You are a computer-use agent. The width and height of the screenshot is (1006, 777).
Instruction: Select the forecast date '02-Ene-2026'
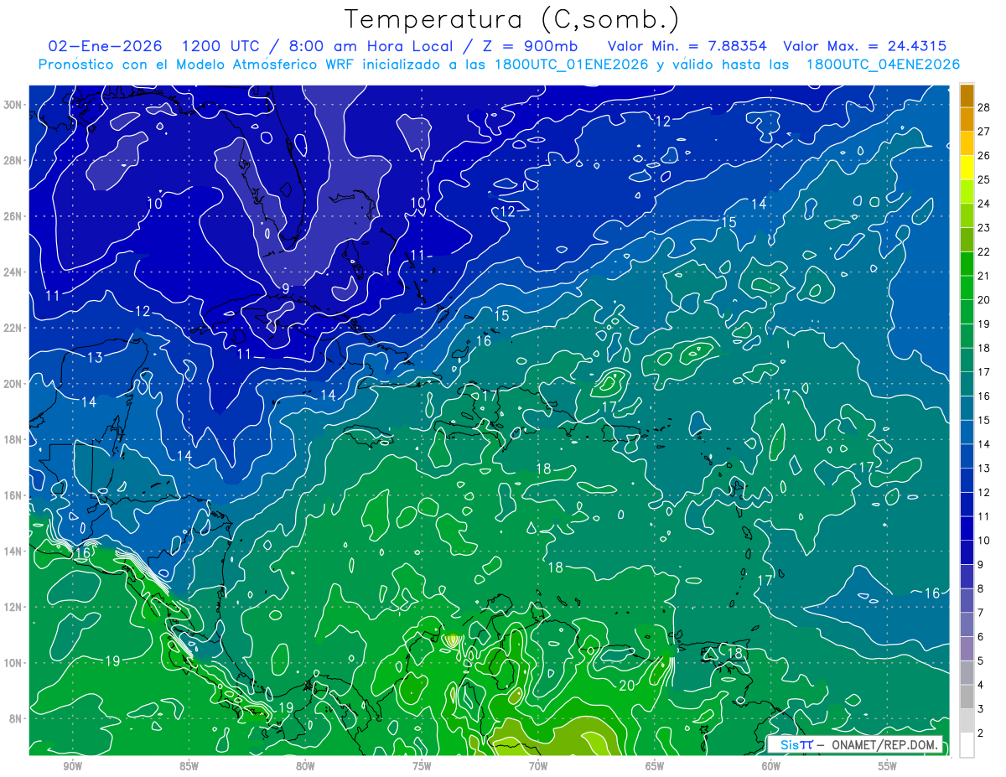pyautogui.click(x=105, y=46)
